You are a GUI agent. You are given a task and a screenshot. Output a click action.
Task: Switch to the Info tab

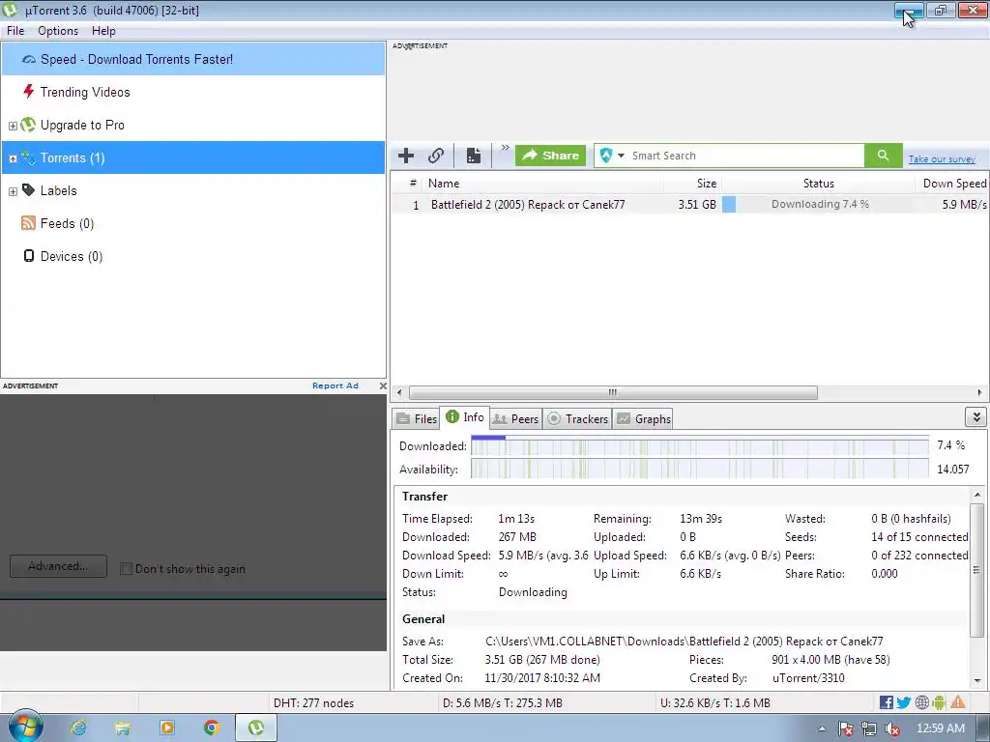coord(465,417)
